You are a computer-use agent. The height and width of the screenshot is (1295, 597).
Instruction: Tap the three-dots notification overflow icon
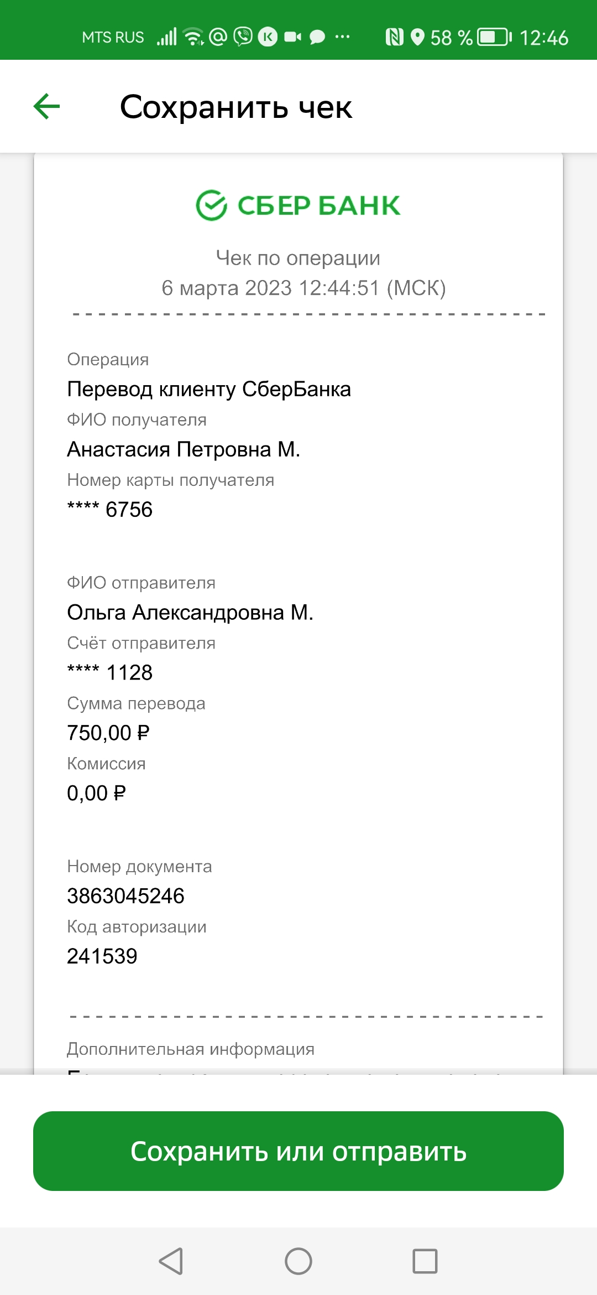(x=343, y=37)
